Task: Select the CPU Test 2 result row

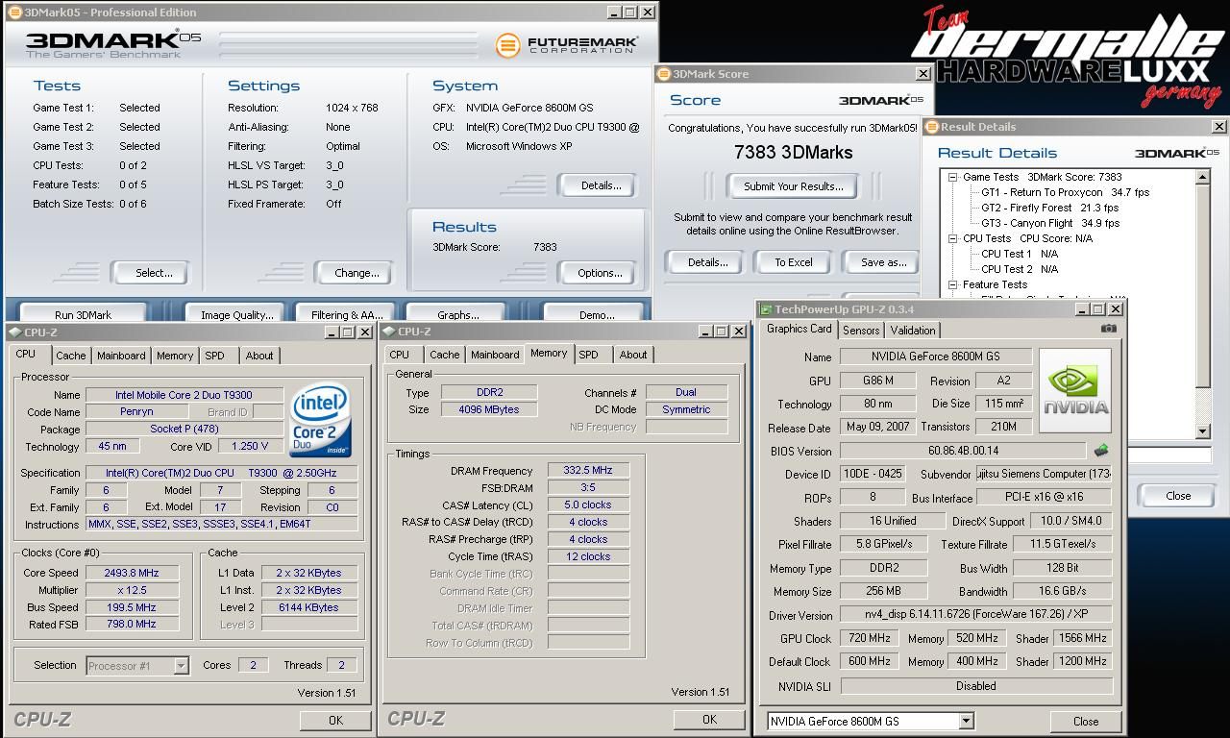Action: [x=1020, y=269]
